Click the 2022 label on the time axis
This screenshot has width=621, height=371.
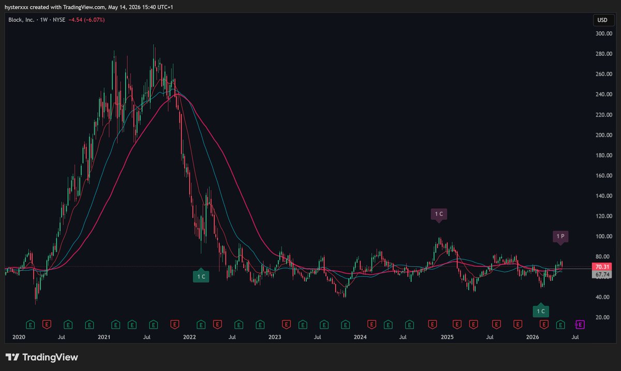coord(189,337)
